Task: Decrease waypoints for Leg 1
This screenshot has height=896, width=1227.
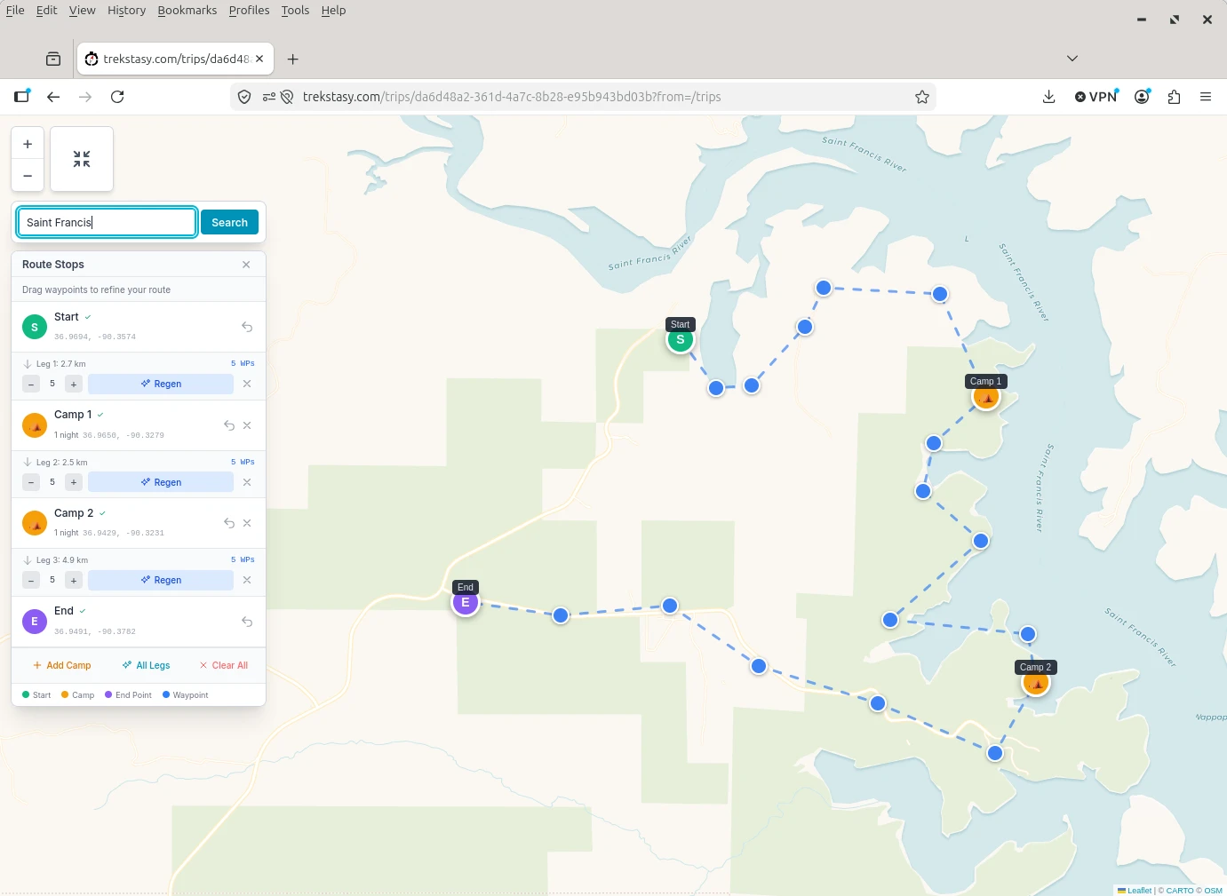Action: [x=31, y=384]
